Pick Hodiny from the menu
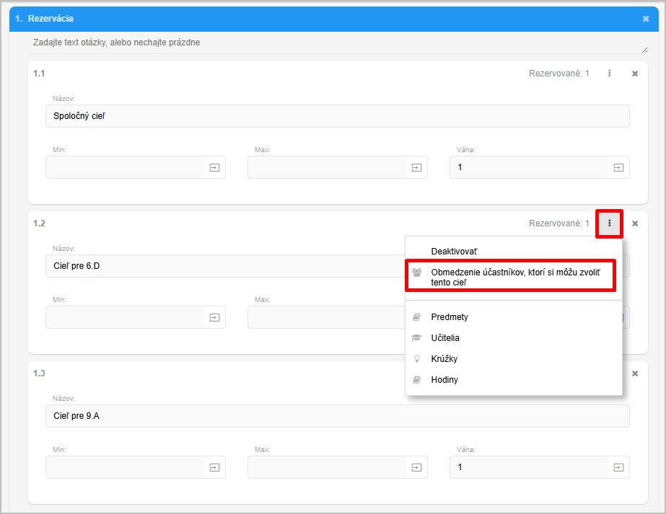 point(444,380)
